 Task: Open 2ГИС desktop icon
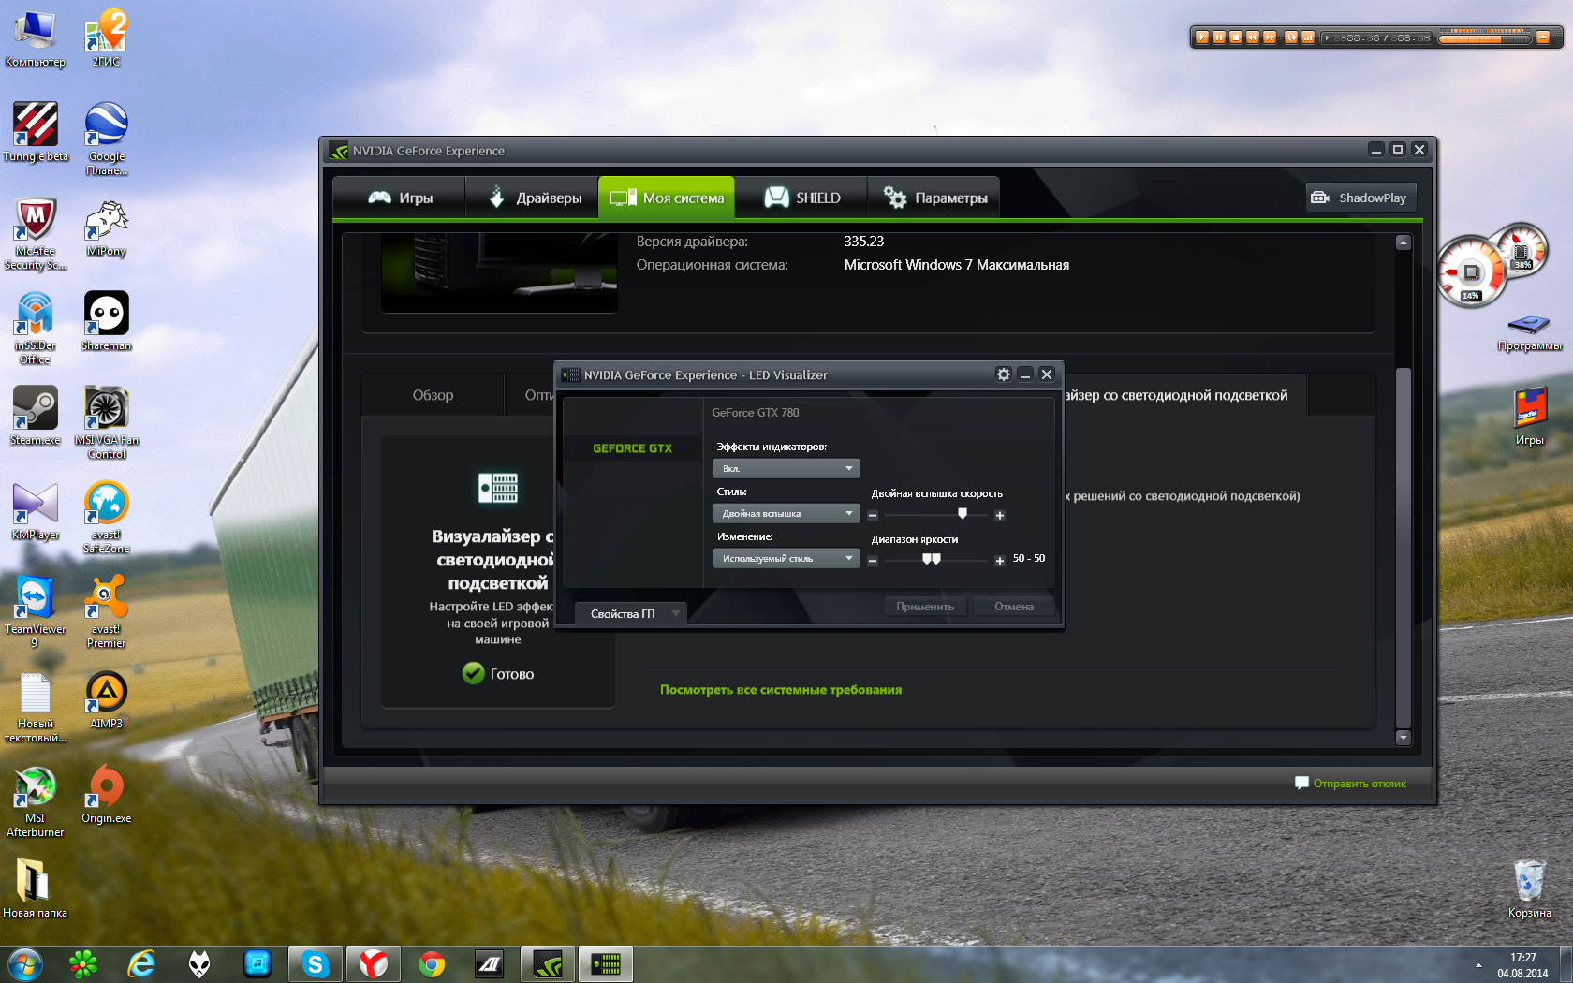[107, 37]
